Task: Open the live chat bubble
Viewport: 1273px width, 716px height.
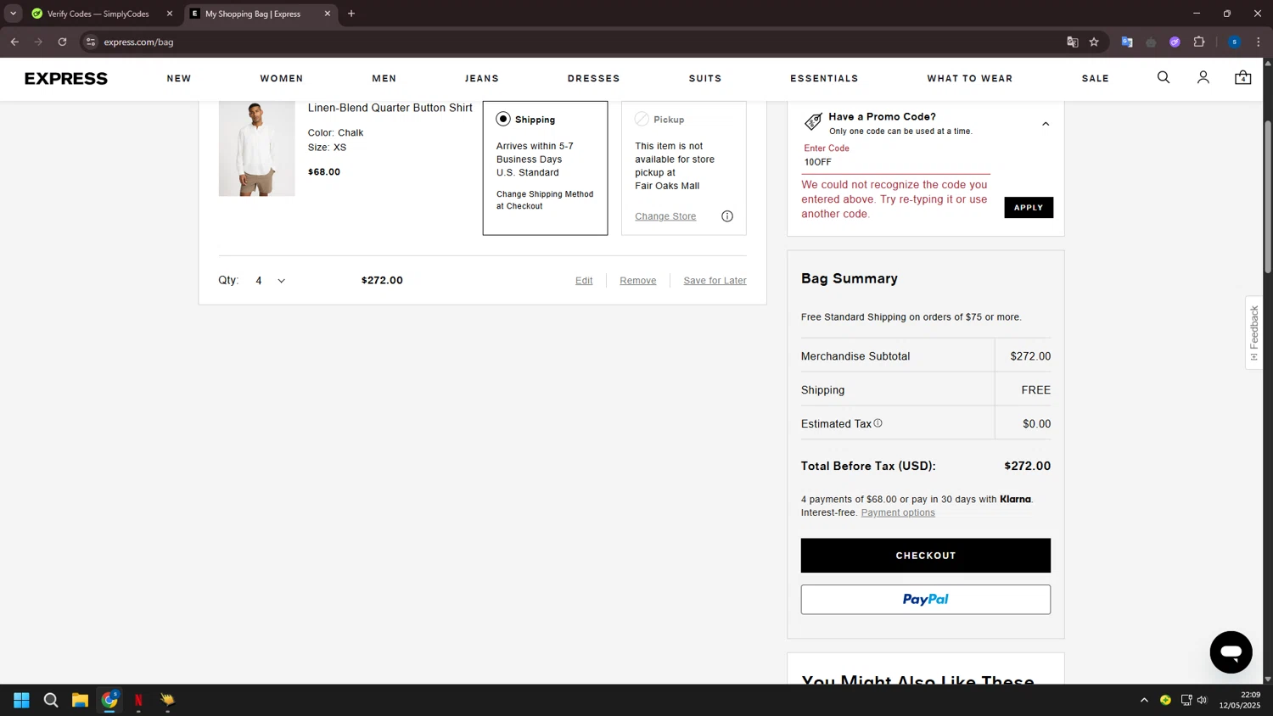Action: pos(1231,652)
